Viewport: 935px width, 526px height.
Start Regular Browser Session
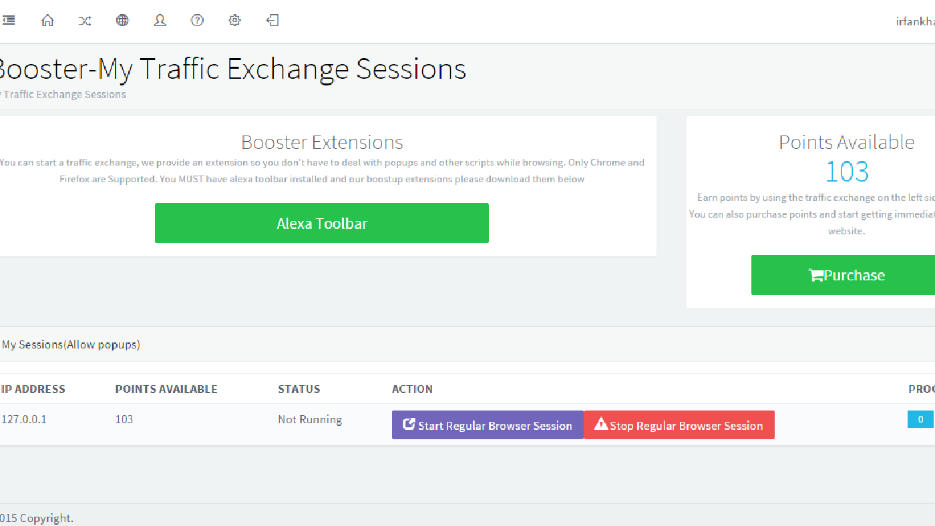[488, 425]
